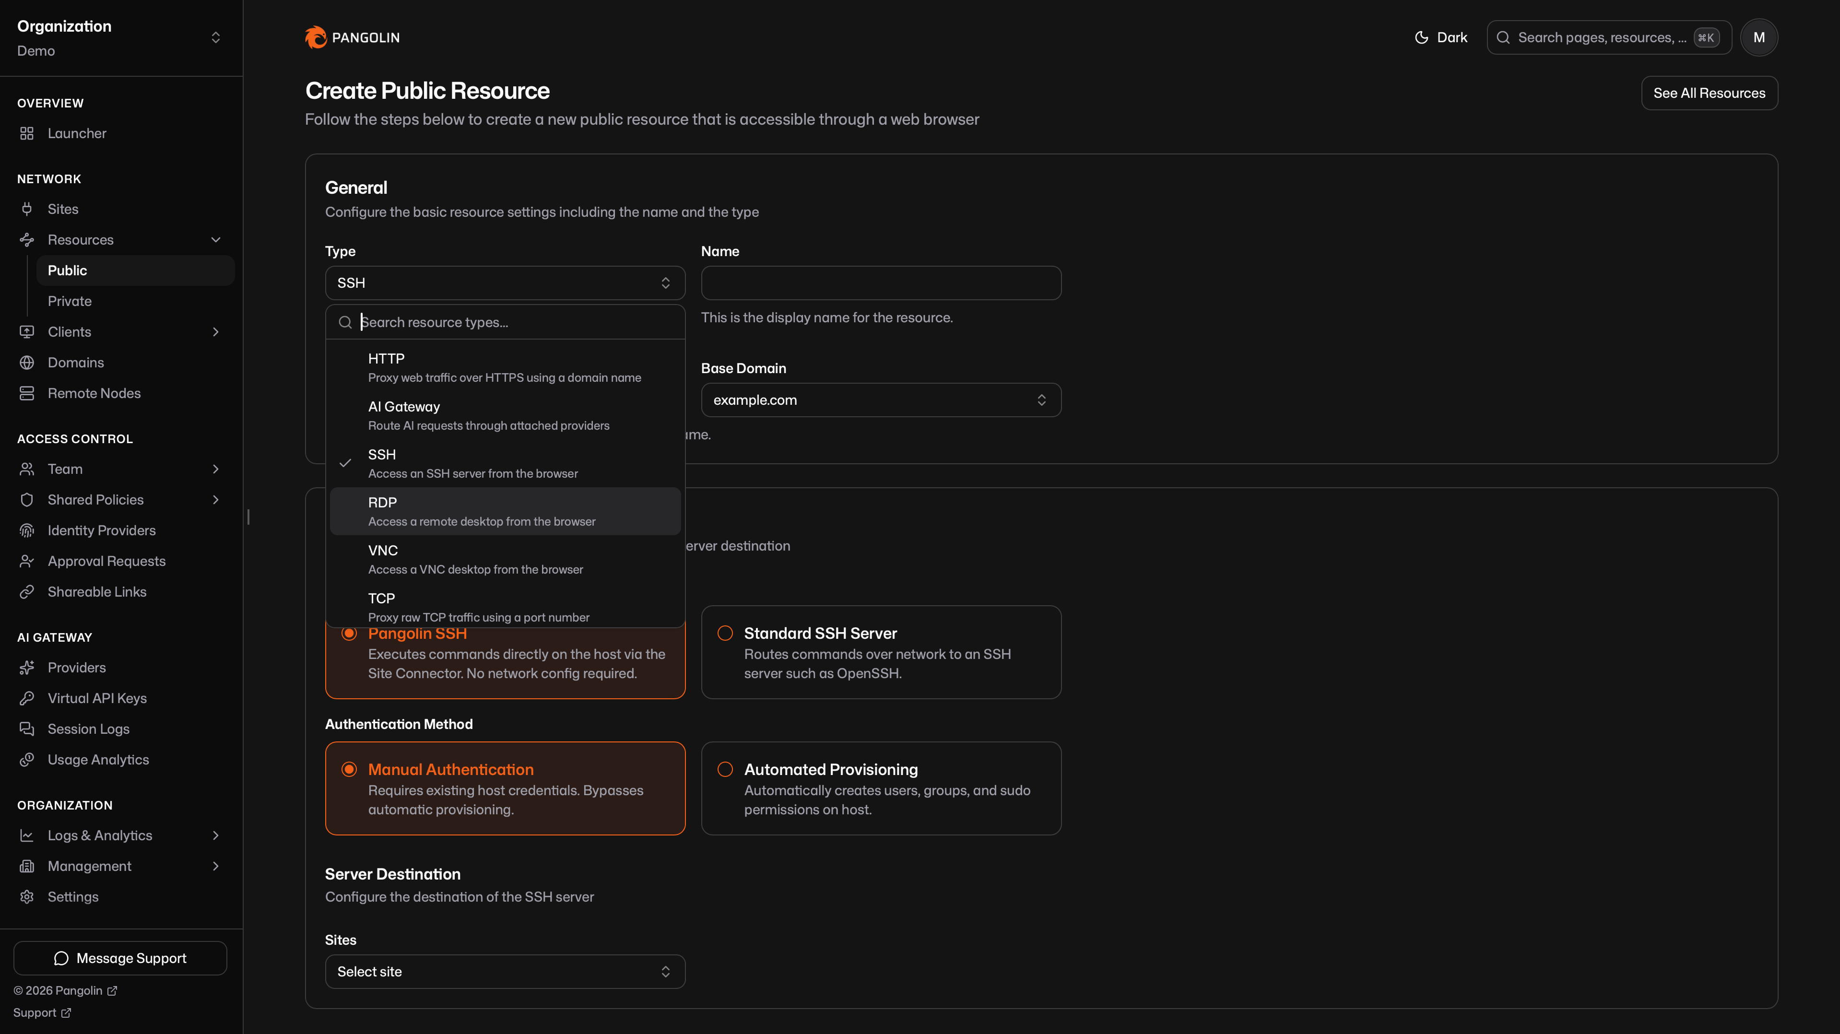Choose VNC resource type
Image resolution: width=1840 pixels, height=1034 pixels.
click(505, 559)
